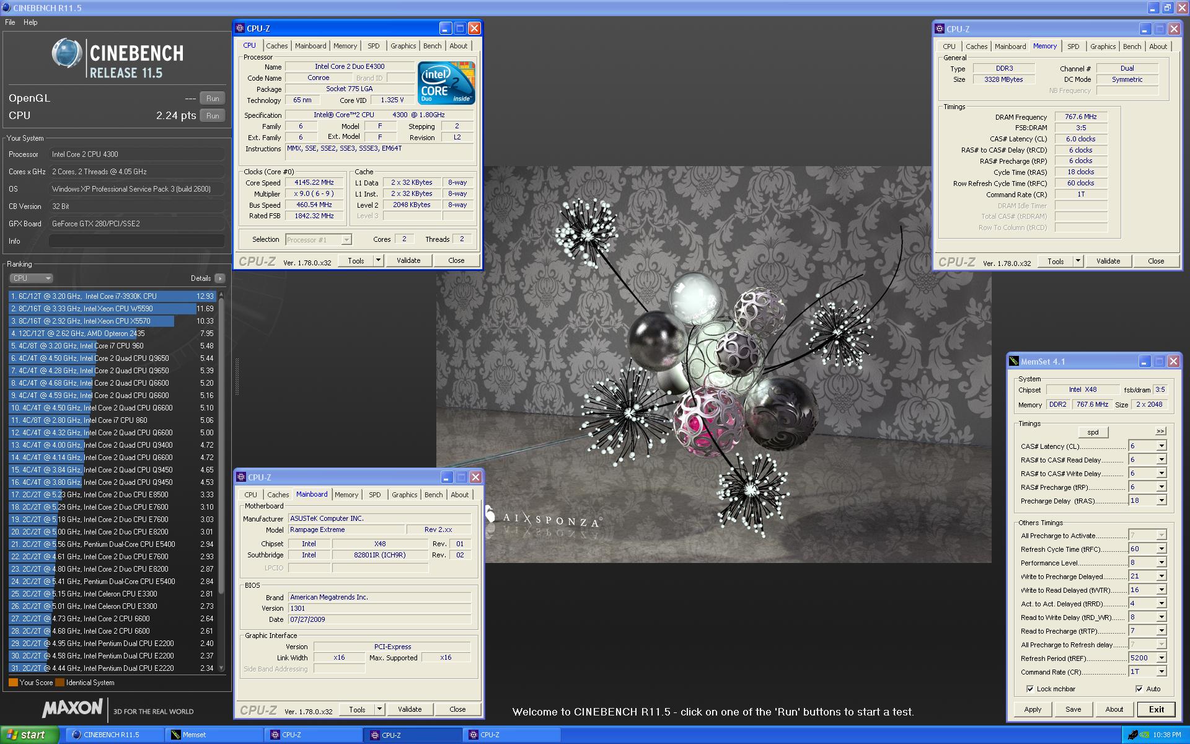Open Write to Read Delayed (tWTR) dropdown

(1161, 590)
